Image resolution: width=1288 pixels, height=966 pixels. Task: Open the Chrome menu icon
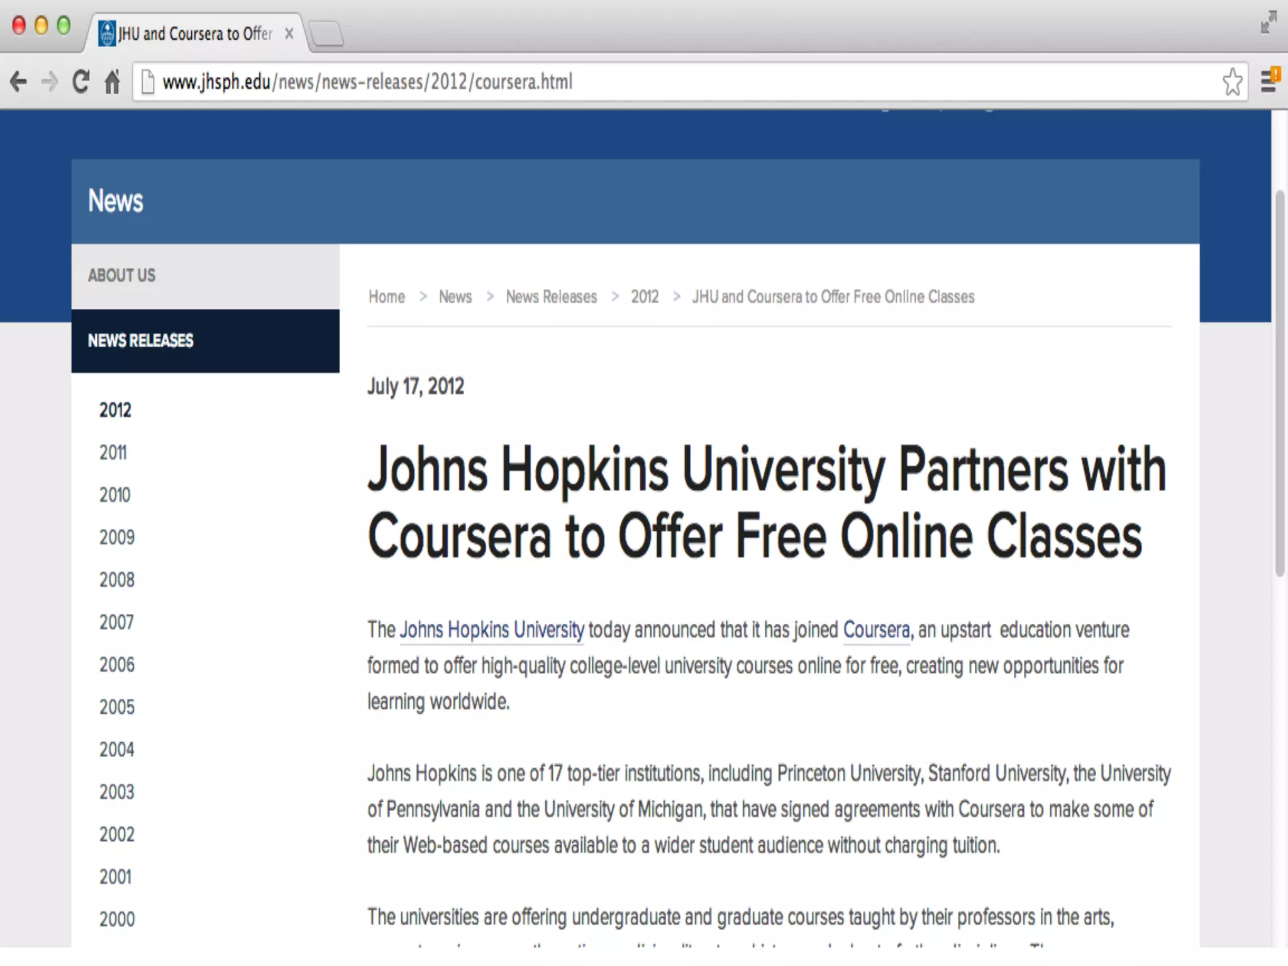1269,82
